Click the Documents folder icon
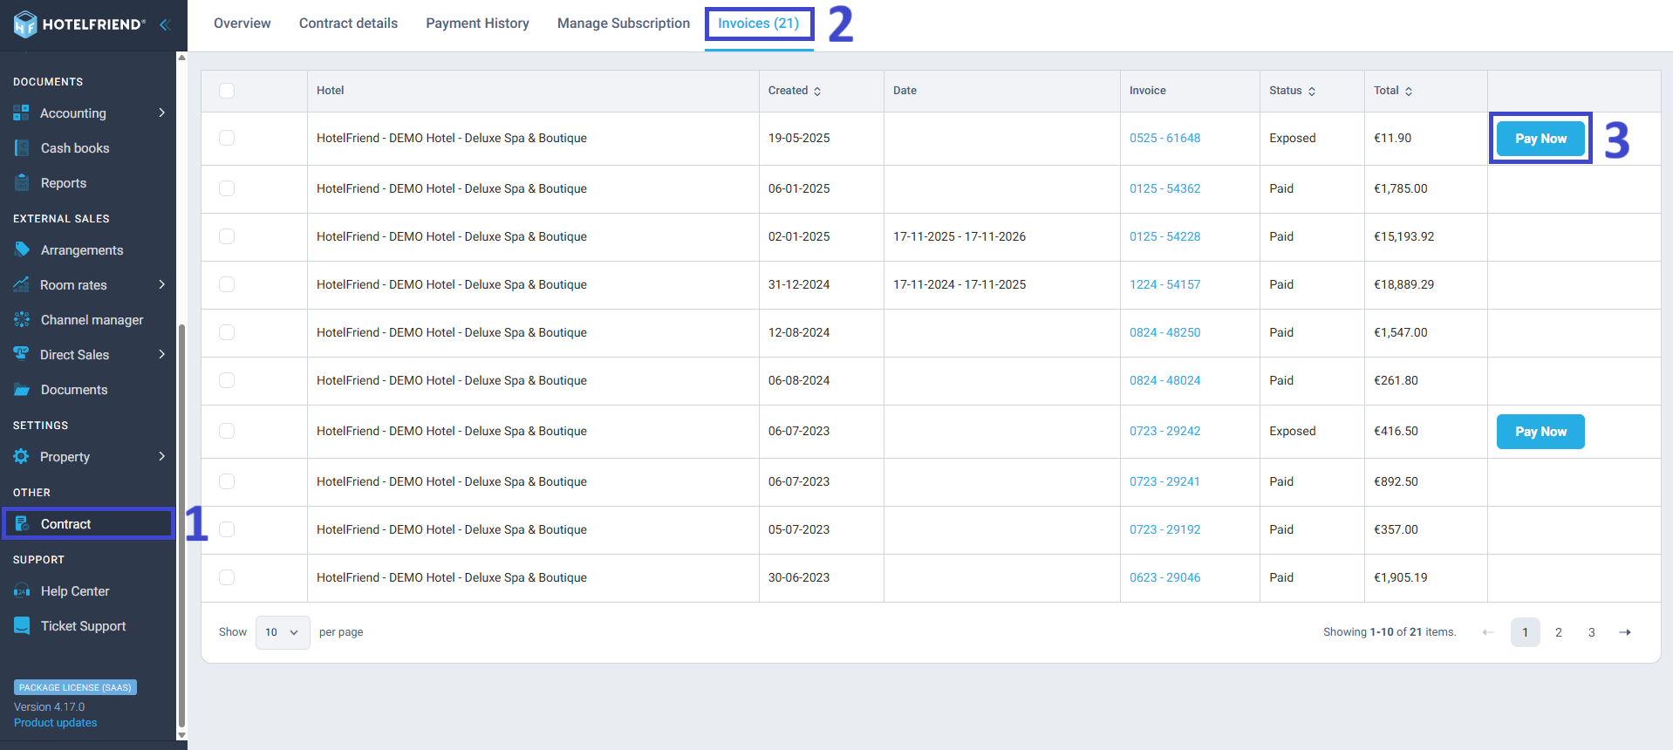This screenshot has width=1673, height=750. pyautogui.click(x=22, y=389)
